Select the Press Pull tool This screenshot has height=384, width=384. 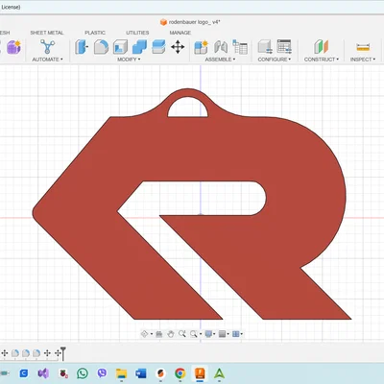(x=82, y=47)
